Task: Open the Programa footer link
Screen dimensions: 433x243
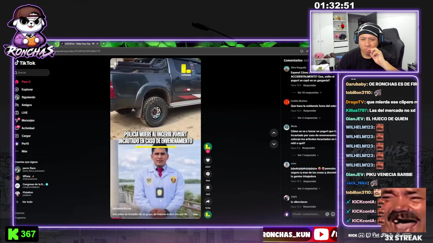Action: pyautogui.click(x=20, y=218)
